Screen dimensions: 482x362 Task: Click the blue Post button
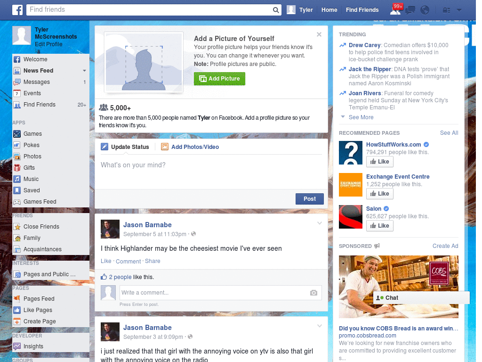[310, 199]
